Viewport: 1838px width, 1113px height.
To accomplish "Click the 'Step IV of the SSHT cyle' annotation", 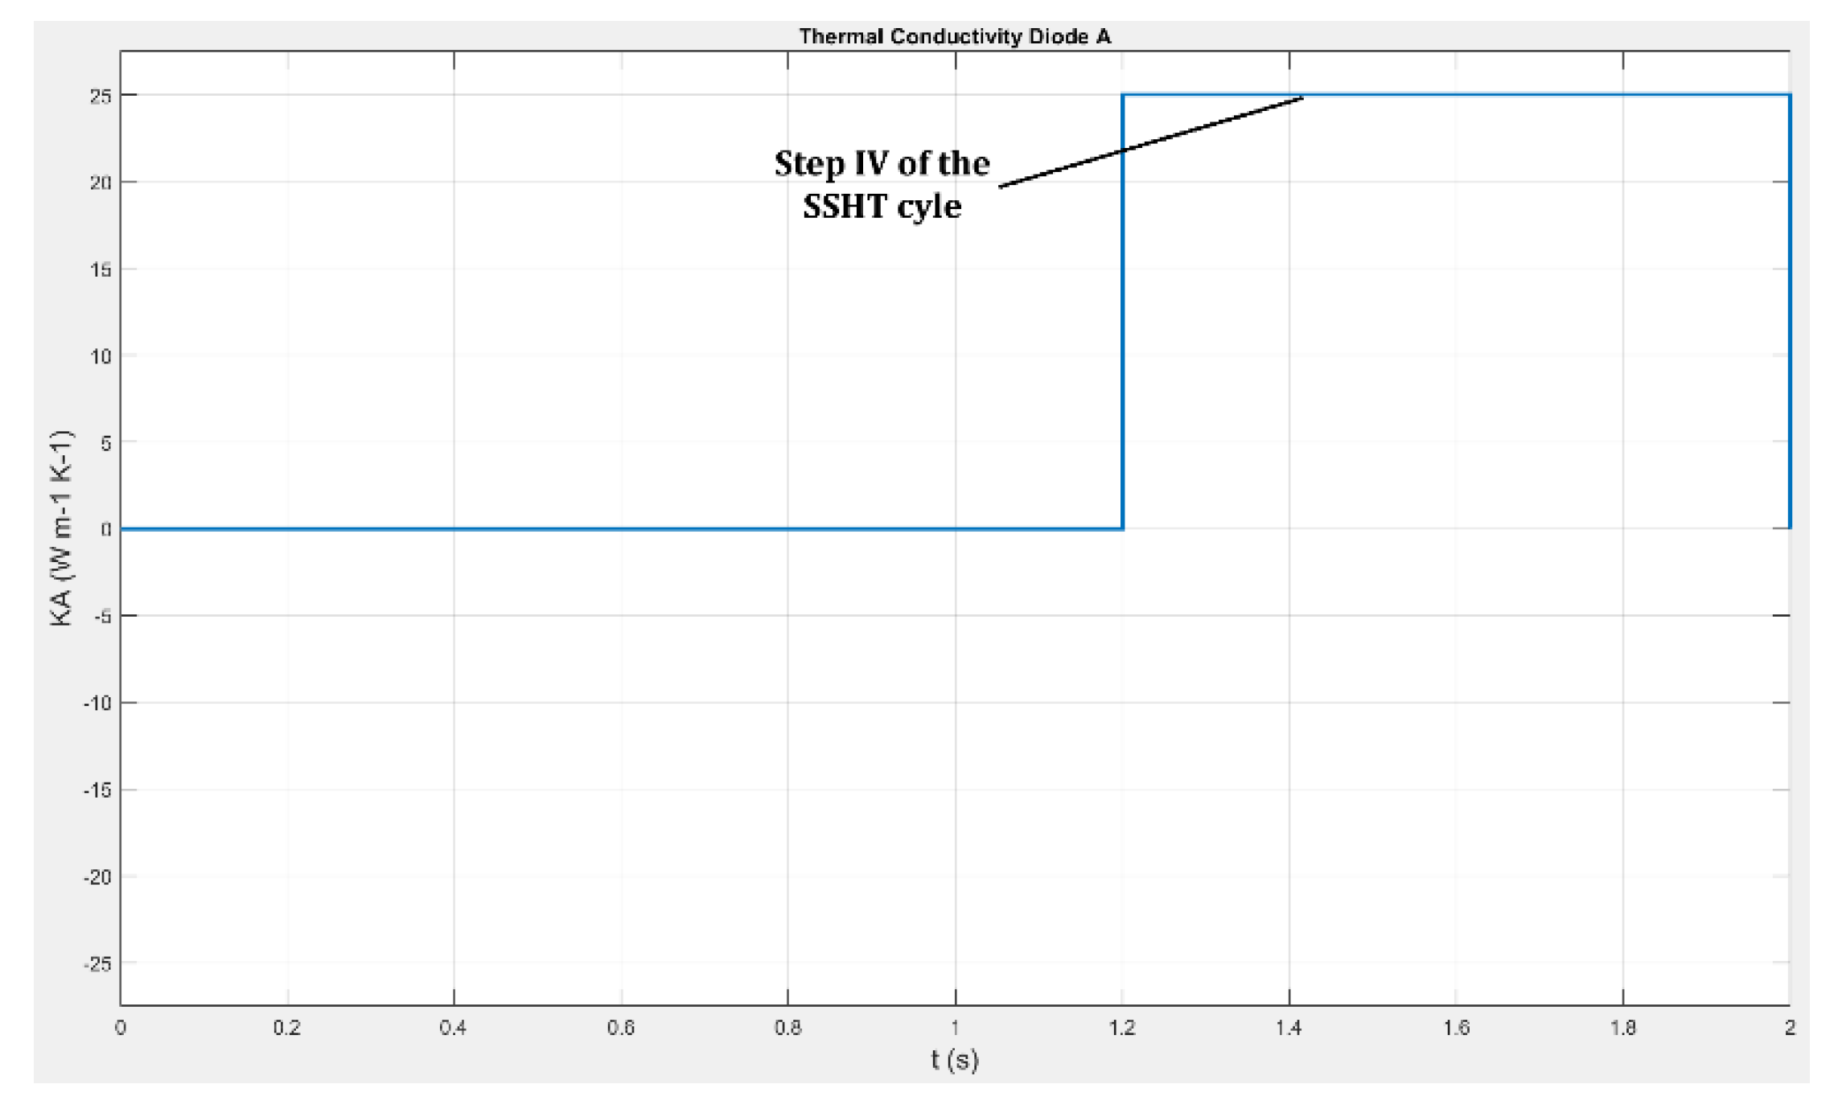I will coord(882,185).
